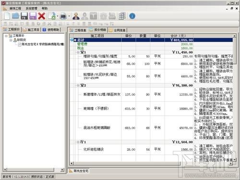Save with the black floppy disk icon
Viewport: 240px width, 180px height.
pyautogui.click(x=24, y=16)
